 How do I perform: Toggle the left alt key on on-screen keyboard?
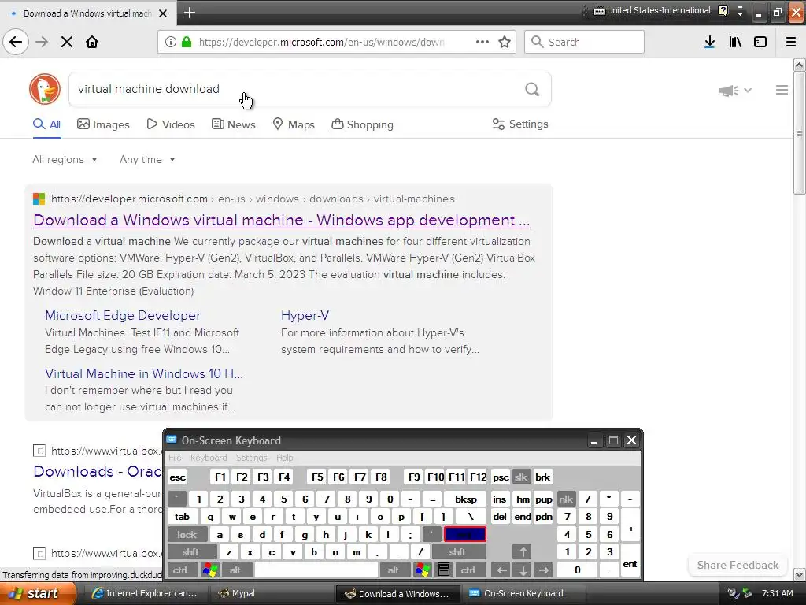[235, 570]
